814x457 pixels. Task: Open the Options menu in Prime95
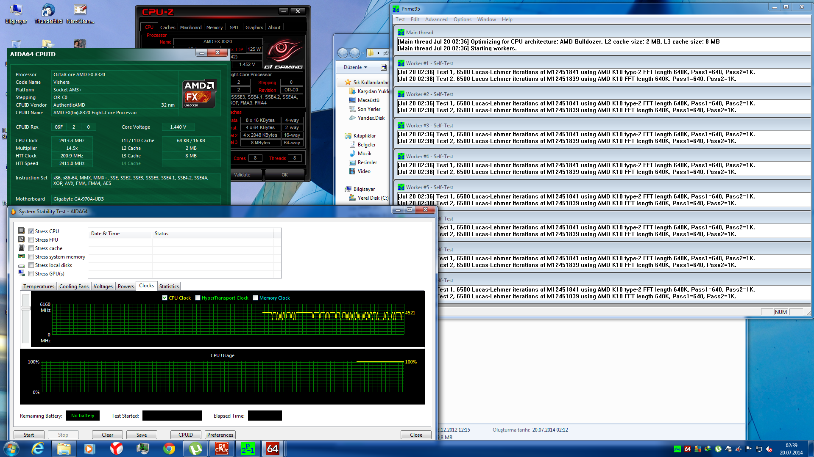click(462, 19)
